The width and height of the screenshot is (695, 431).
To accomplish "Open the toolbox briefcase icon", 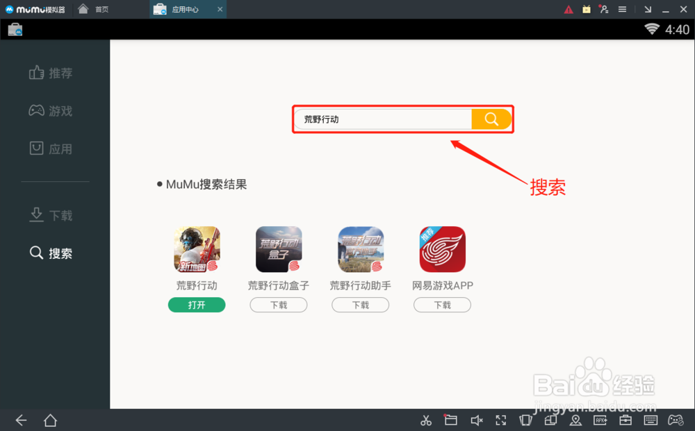I will (625, 420).
